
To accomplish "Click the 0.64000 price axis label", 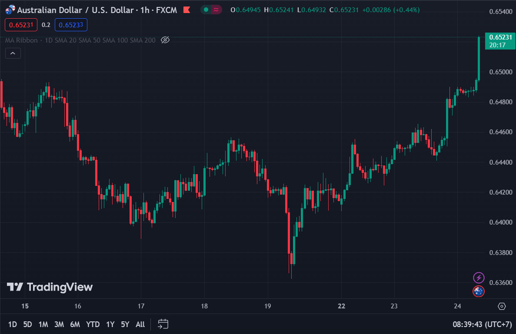I will tap(500, 222).
